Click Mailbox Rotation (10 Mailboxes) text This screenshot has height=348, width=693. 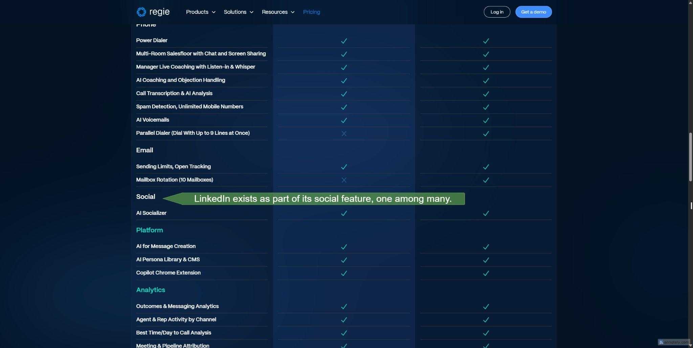pos(175,180)
